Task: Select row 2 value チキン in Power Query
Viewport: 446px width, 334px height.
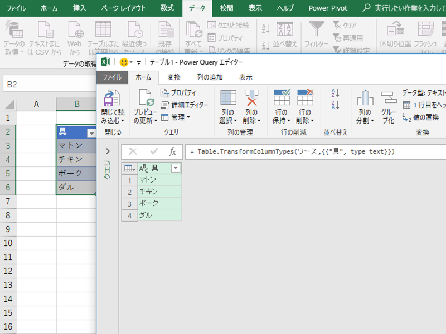Action: pyautogui.click(x=159, y=191)
